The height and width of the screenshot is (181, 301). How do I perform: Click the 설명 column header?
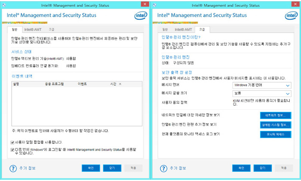coord(16,84)
